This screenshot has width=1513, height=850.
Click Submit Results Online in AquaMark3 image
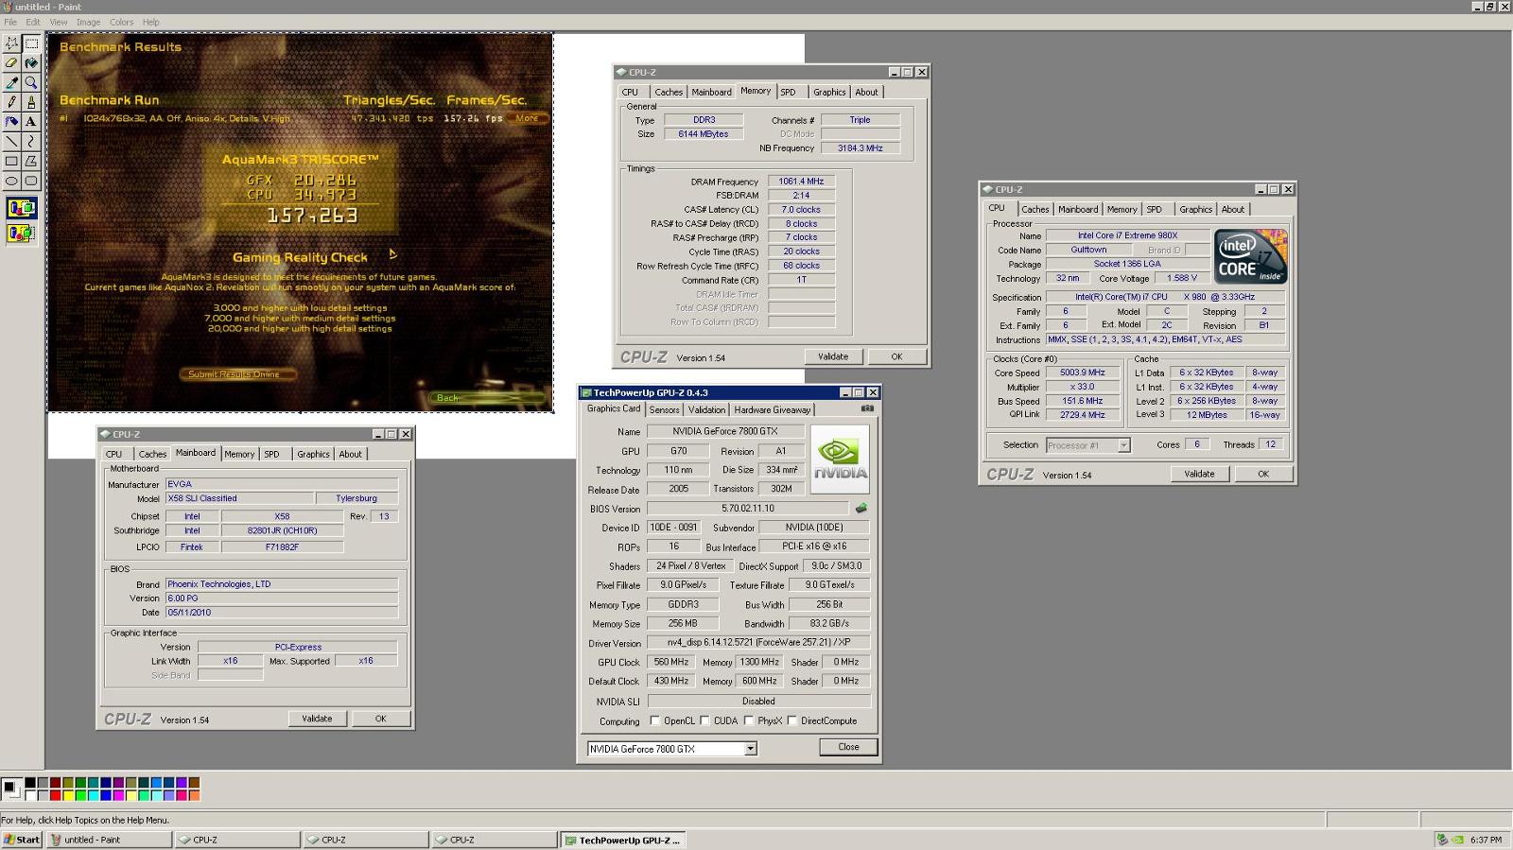tap(236, 373)
